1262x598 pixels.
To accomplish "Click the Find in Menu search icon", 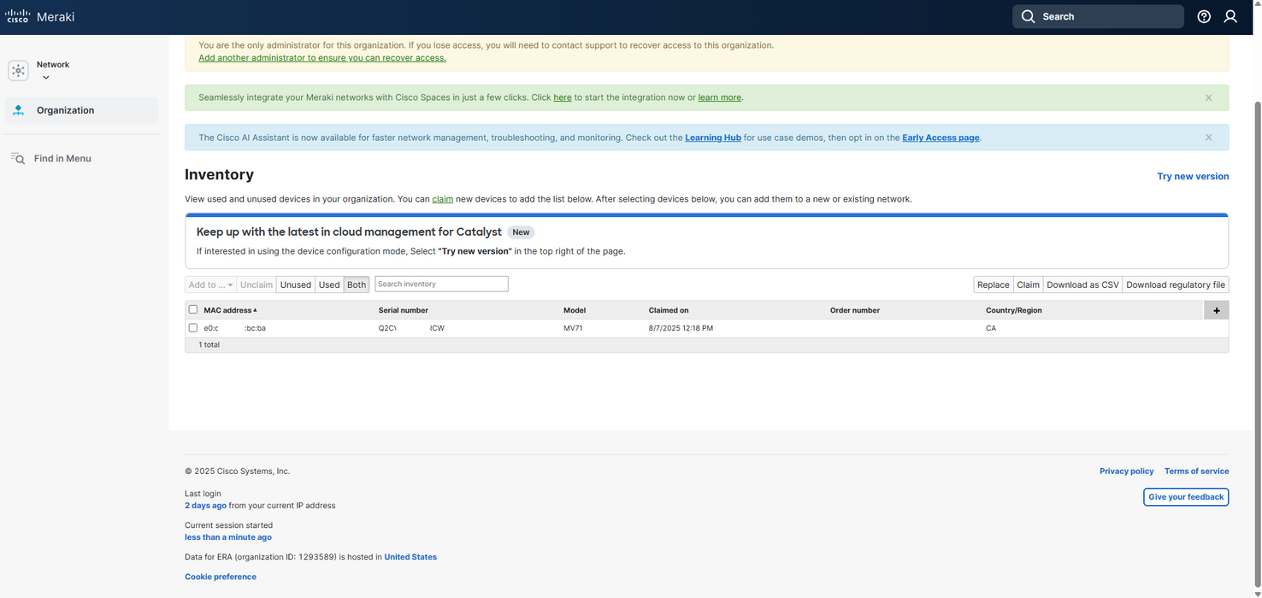I will tap(17, 158).
